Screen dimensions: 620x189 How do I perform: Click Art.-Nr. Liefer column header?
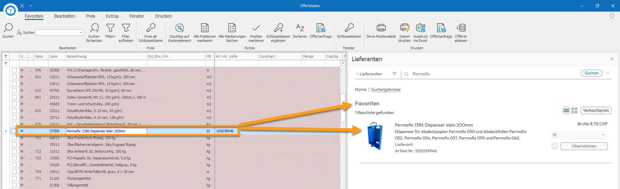(236, 56)
